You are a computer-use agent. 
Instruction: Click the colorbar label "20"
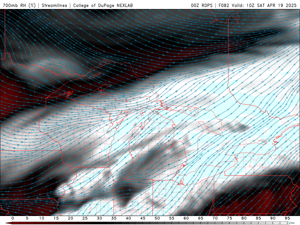(70, 218)
